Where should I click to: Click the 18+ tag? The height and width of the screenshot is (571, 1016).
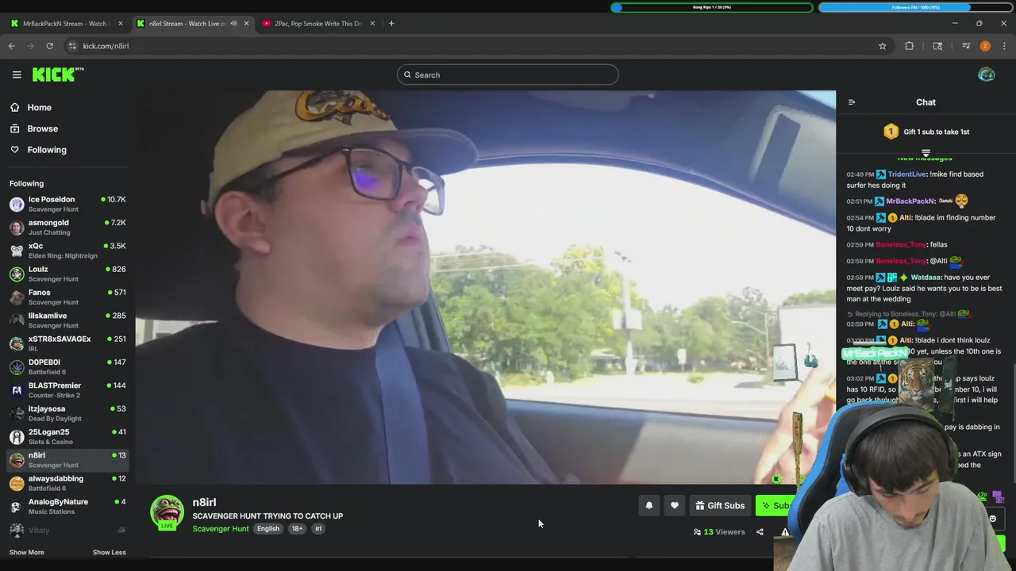[x=297, y=529]
